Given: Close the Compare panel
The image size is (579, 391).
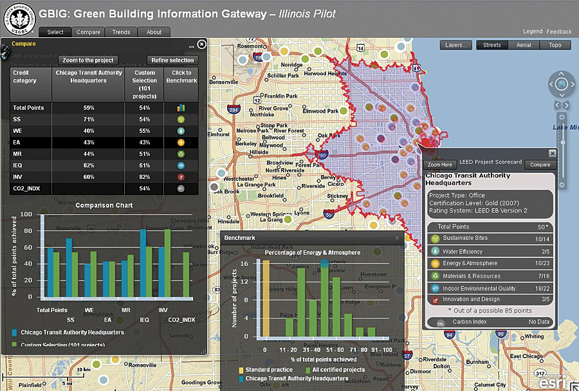Looking at the screenshot, I should click(201, 44).
